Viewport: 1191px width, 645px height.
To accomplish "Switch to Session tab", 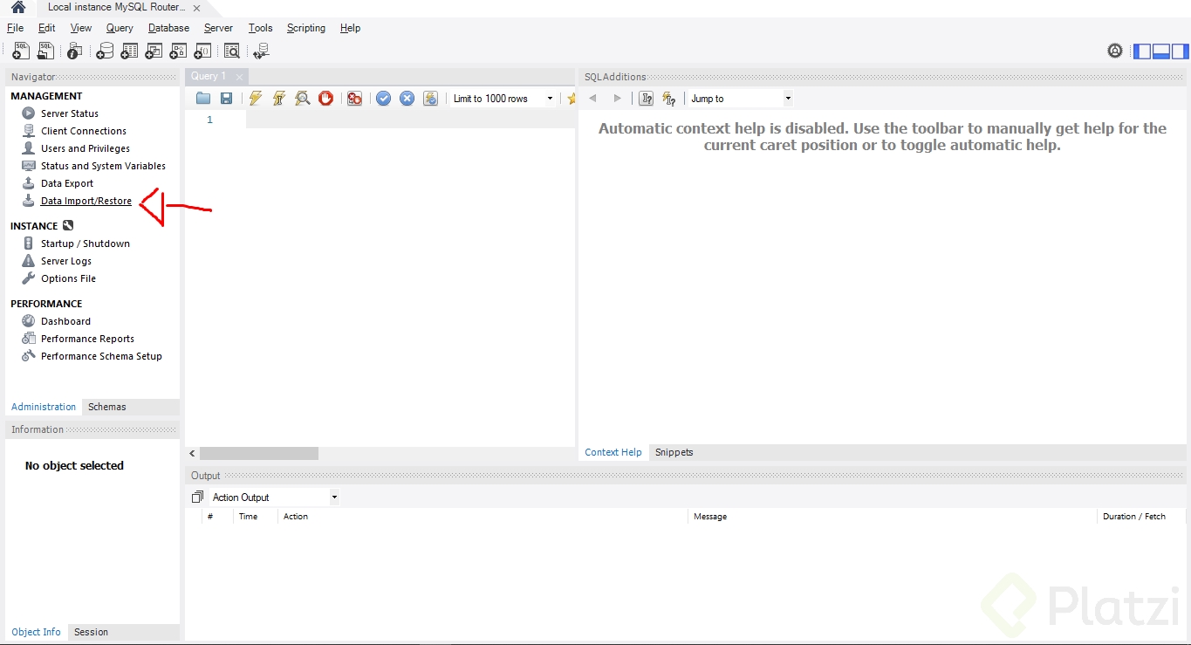I will [x=92, y=632].
